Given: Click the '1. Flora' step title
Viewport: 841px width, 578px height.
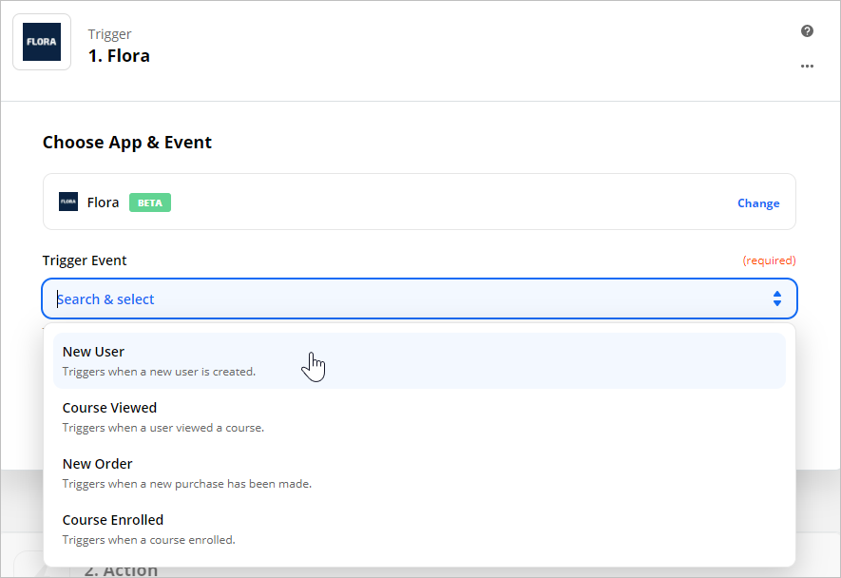Looking at the screenshot, I should point(119,56).
